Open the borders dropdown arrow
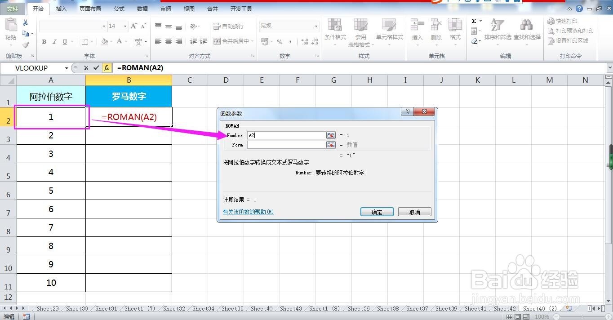Image resolution: width=613 pixels, height=320 pixels. tap(92, 42)
